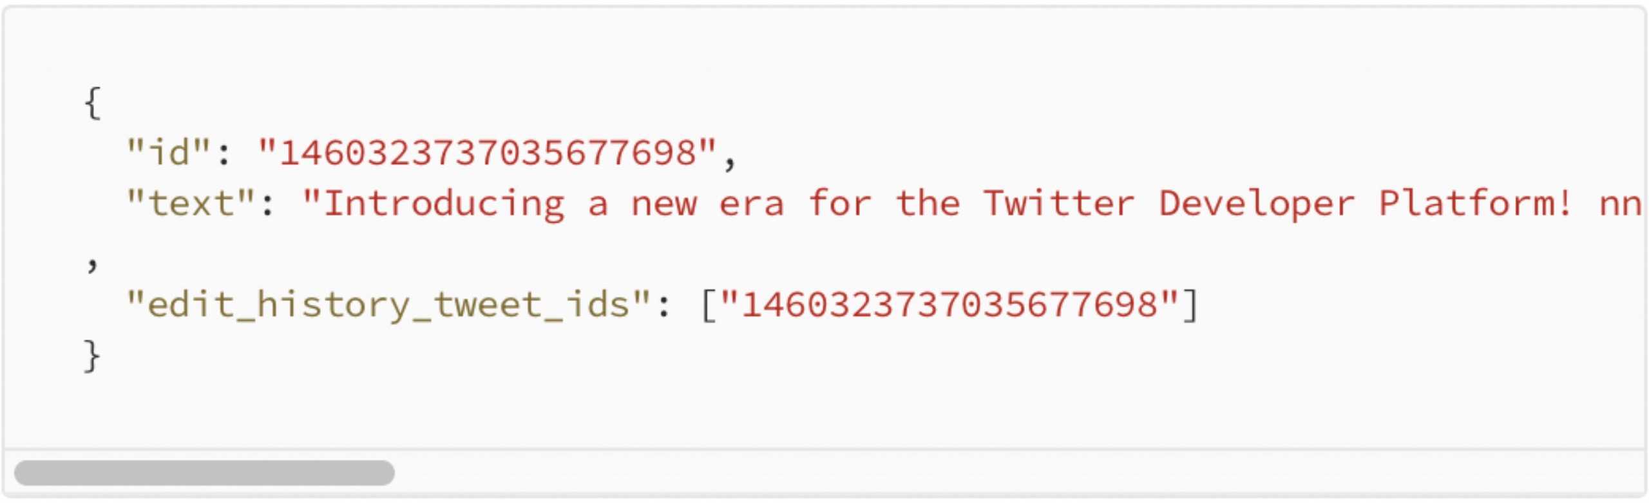
Task: Click the scrollbar track right of the thumb
Action: 966,473
